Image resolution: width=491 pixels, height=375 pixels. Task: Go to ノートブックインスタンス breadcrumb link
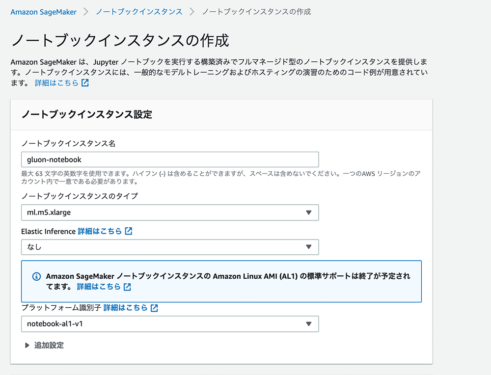click(139, 12)
